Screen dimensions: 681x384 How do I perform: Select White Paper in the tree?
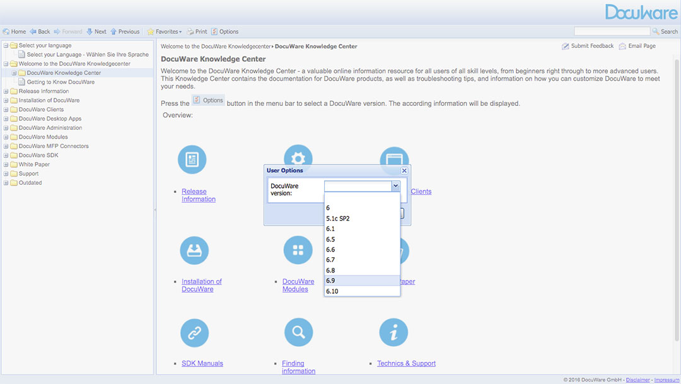click(34, 164)
